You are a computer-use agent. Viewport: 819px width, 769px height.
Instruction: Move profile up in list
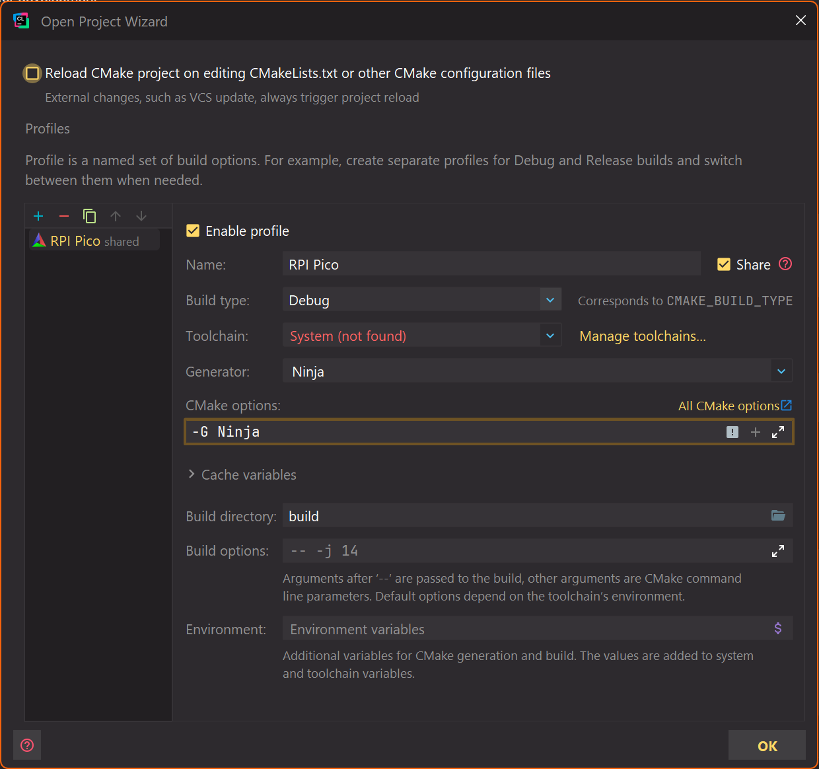pos(116,216)
